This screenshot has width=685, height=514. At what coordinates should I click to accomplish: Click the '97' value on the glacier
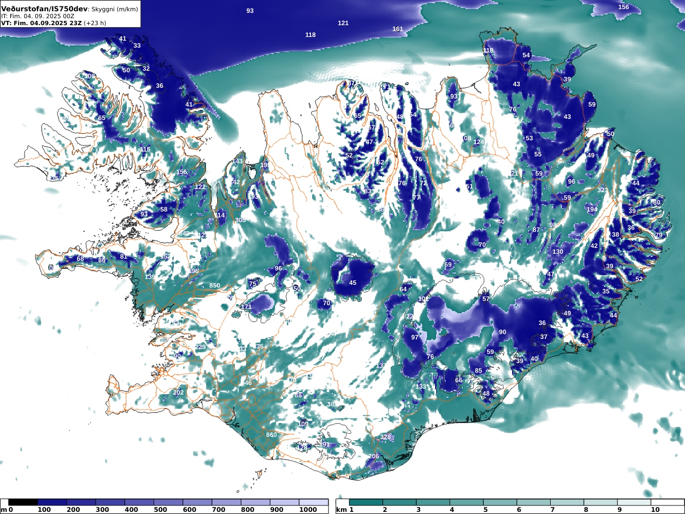[415, 337]
